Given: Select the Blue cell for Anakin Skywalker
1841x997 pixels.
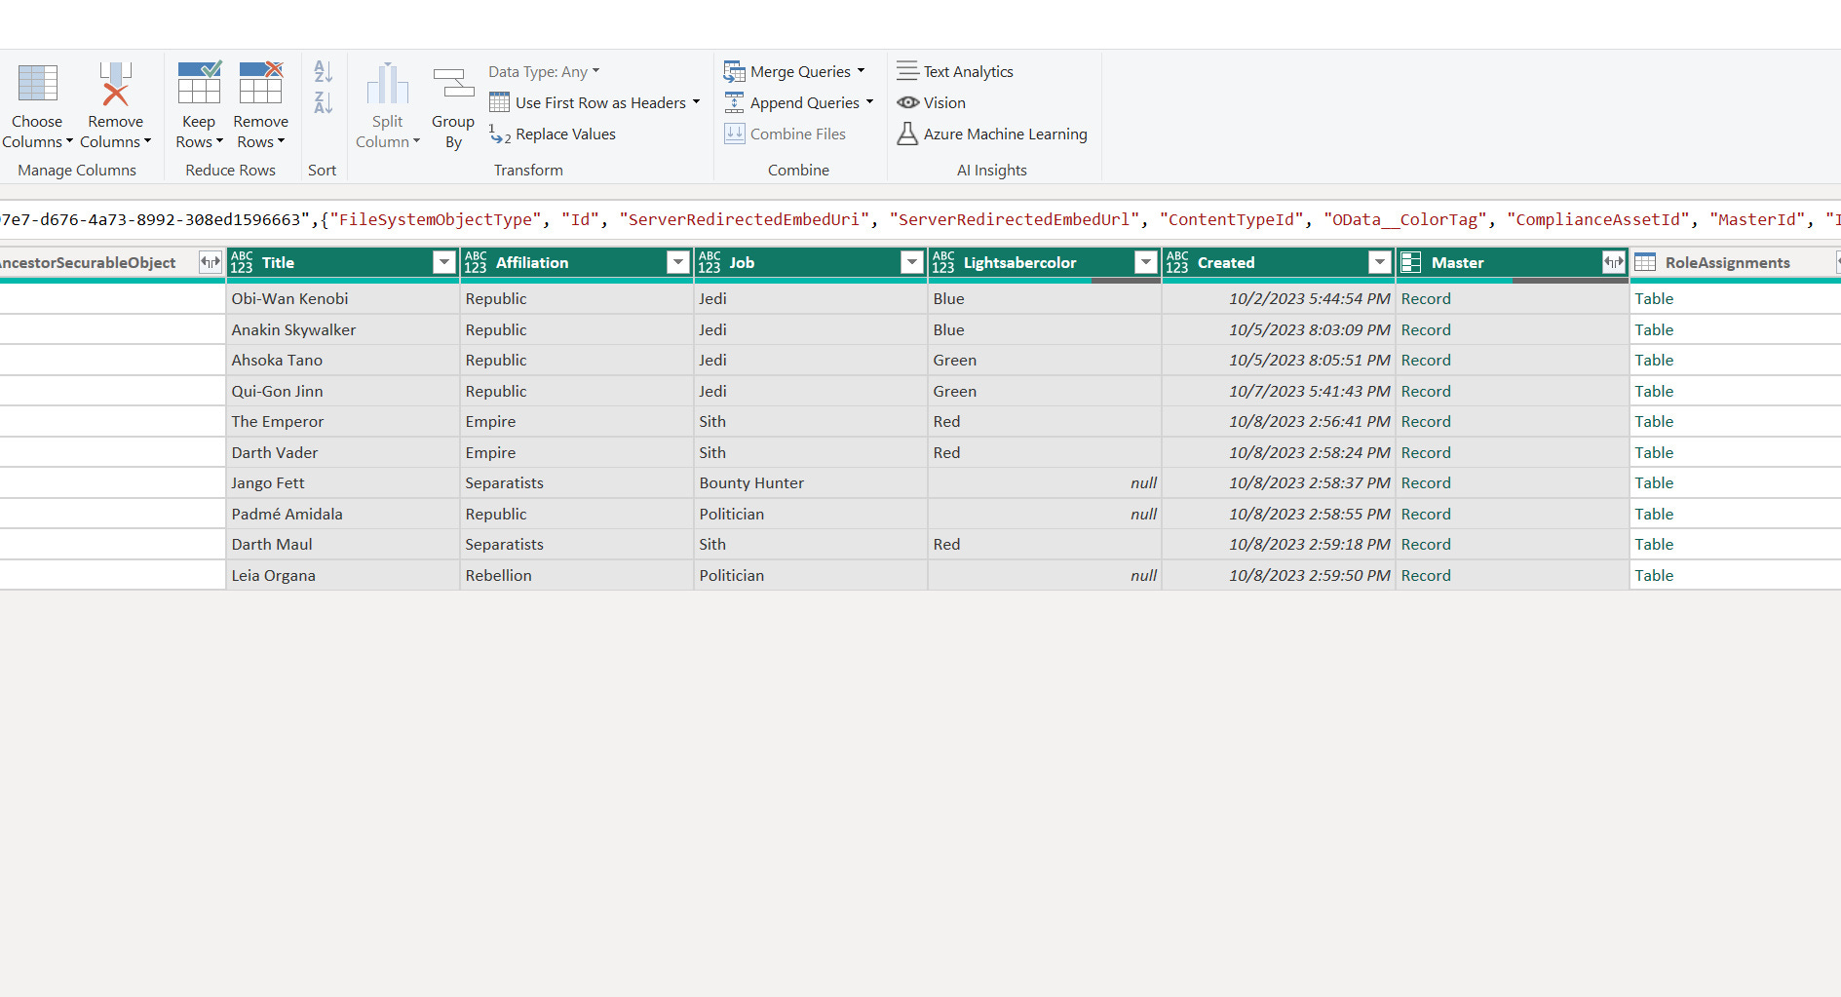Looking at the screenshot, I should click(1045, 329).
